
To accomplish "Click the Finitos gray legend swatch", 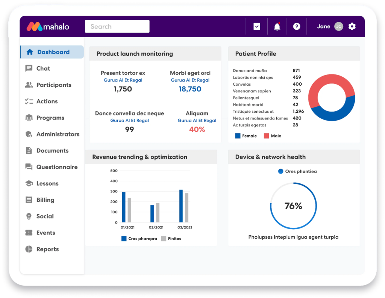I will tap(164, 239).
